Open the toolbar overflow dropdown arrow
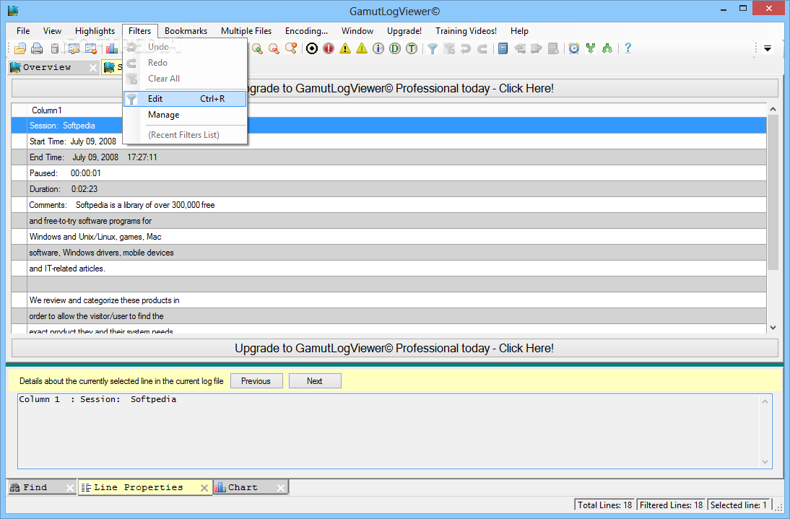This screenshot has width=790, height=519. (x=768, y=49)
